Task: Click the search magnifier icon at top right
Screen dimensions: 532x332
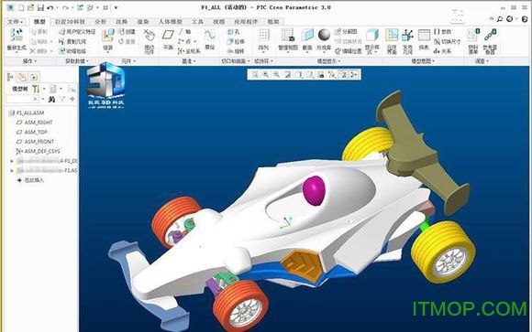Action: coord(500,19)
